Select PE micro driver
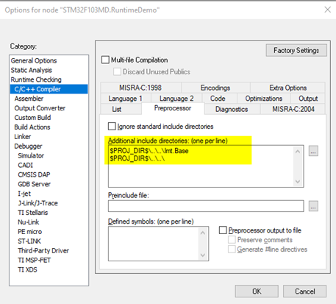Image resolution: width=336 pixels, height=304 pixels. click(30, 232)
